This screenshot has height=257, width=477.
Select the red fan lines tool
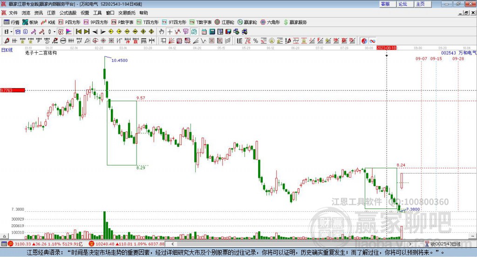click(x=171, y=41)
